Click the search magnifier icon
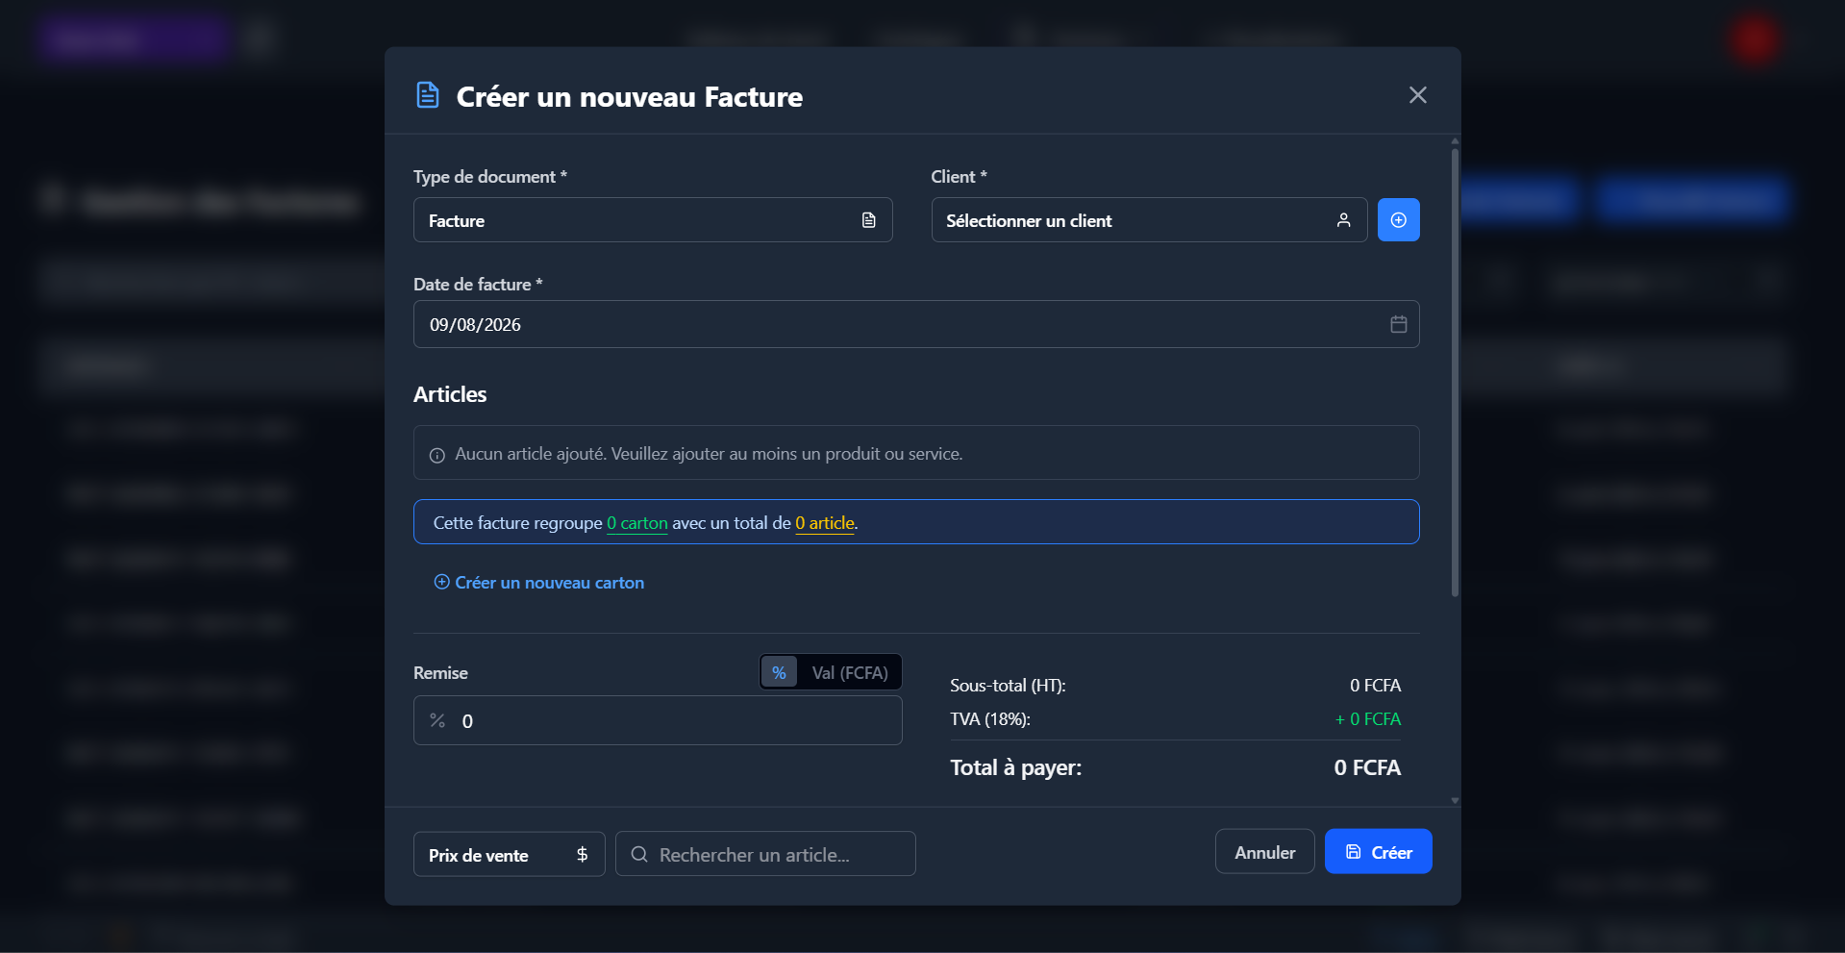 [638, 854]
